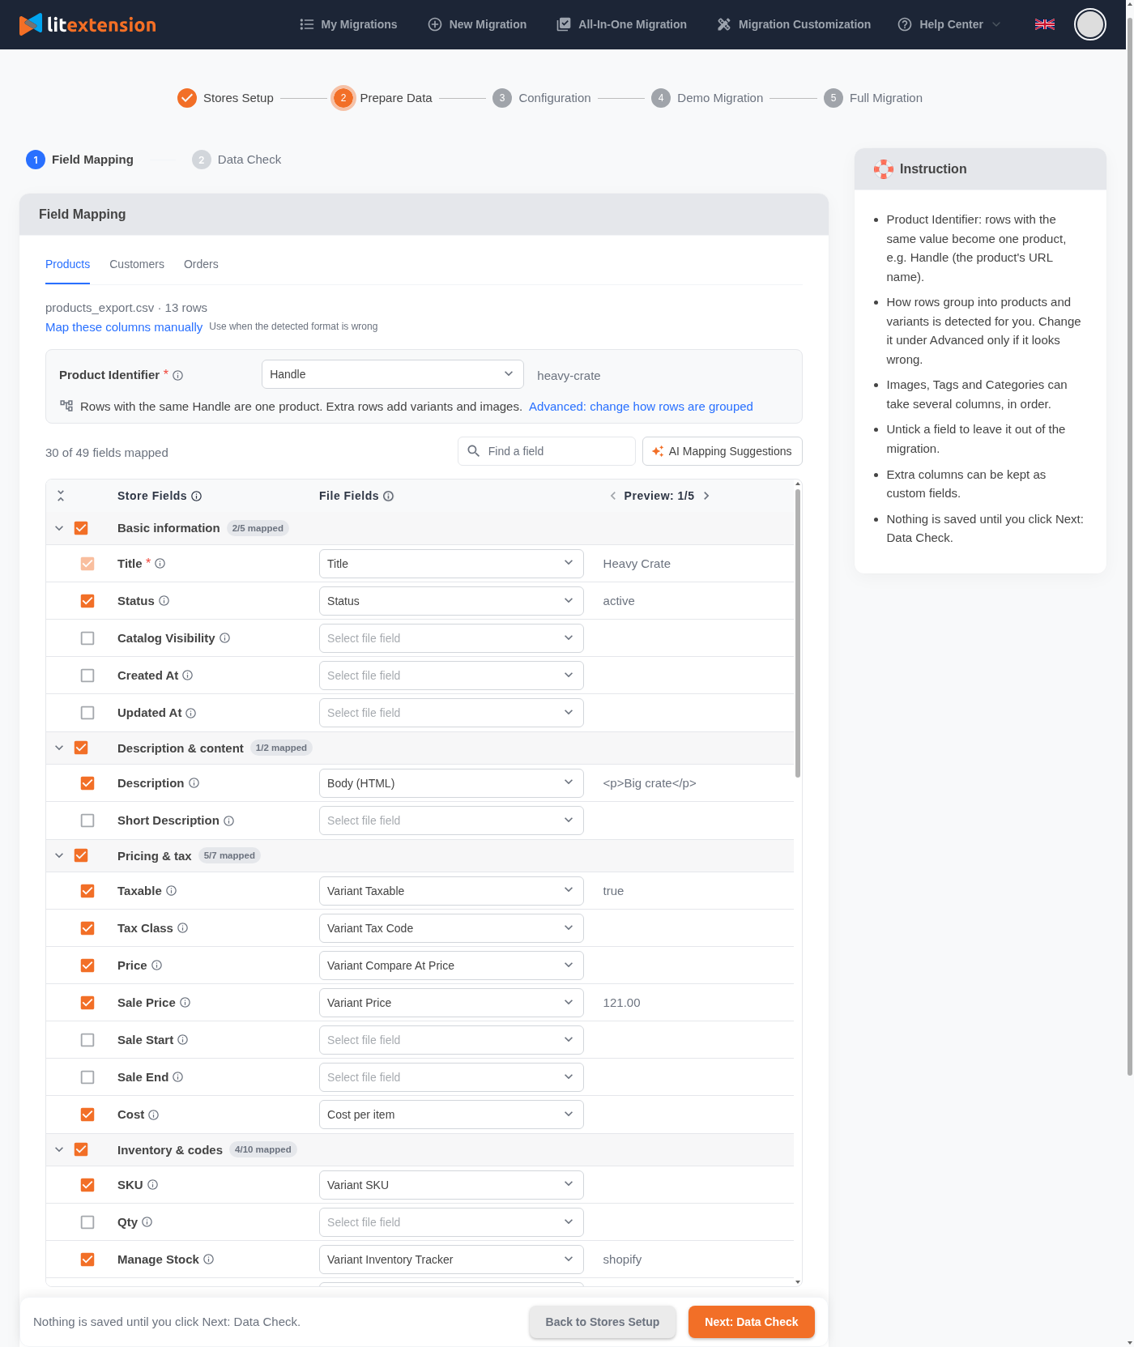Open the Price field dropdown Variant Compare At Price

[x=451, y=965]
